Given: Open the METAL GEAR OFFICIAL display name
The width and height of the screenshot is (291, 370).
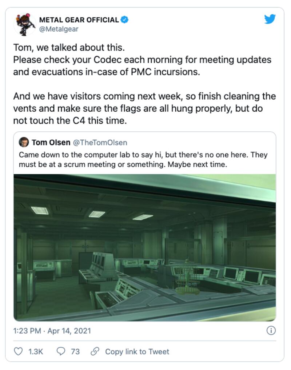Looking at the screenshot, I should pyautogui.click(x=79, y=20).
